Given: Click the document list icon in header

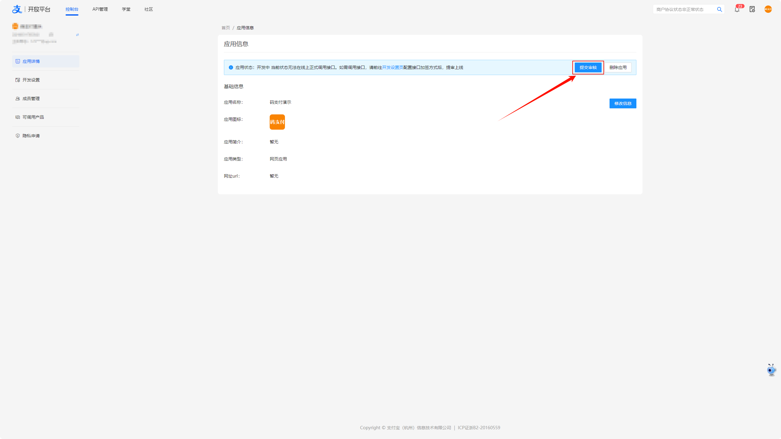Looking at the screenshot, I should (752, 9).
